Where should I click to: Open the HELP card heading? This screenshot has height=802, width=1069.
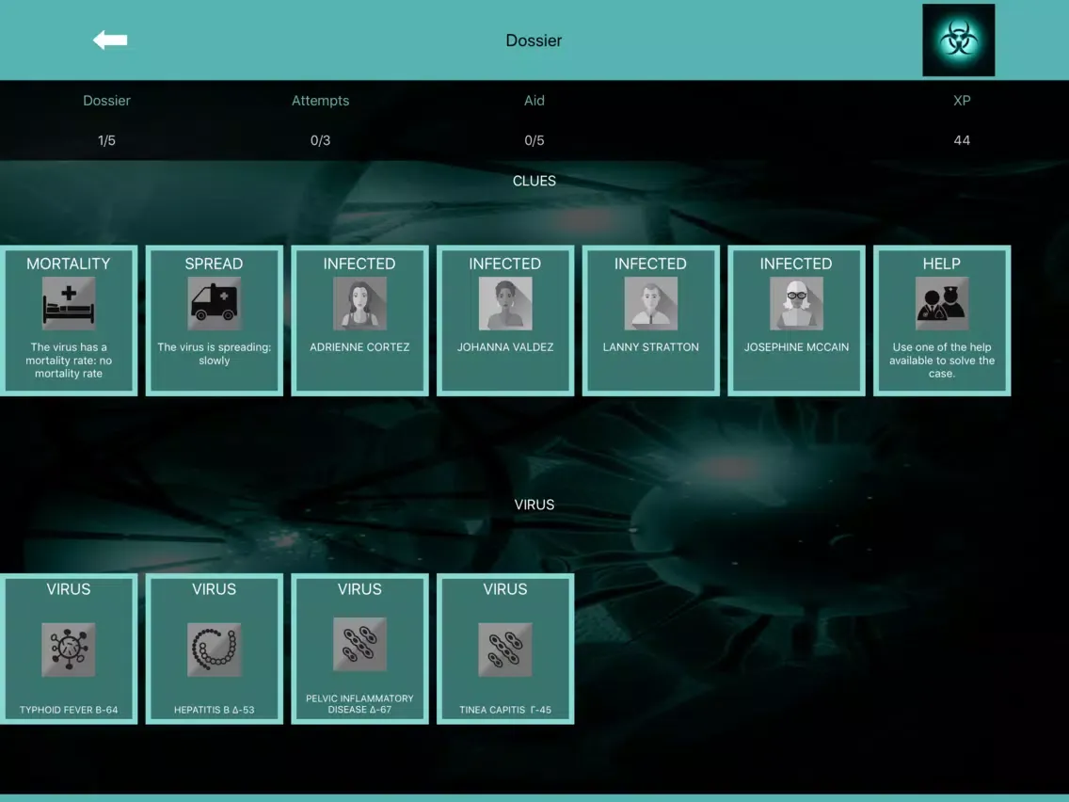click(x=942, y=264)
